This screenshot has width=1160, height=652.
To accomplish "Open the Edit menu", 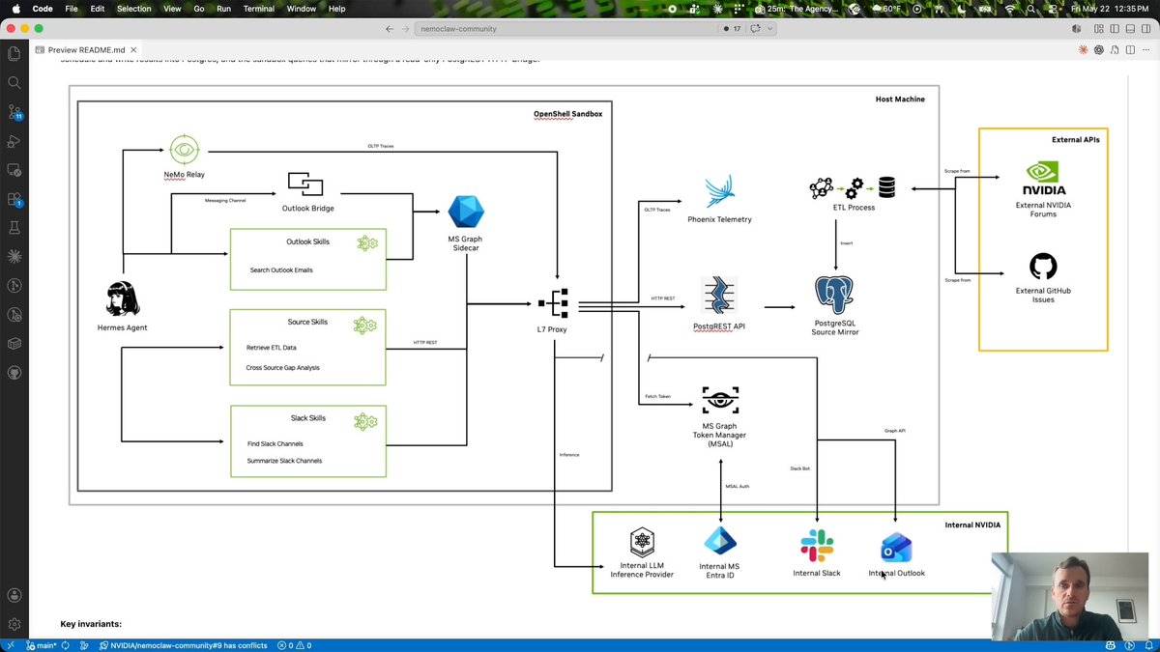I will tap(98, 9).
